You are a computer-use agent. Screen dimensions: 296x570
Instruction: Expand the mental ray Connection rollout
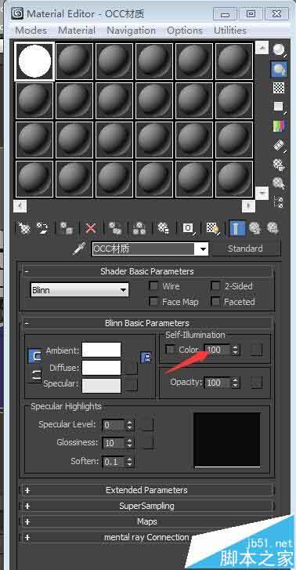(147, 537)
